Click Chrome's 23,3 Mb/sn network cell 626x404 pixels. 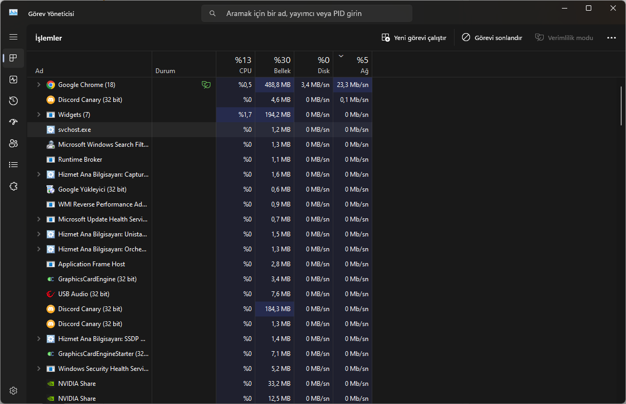353,84
